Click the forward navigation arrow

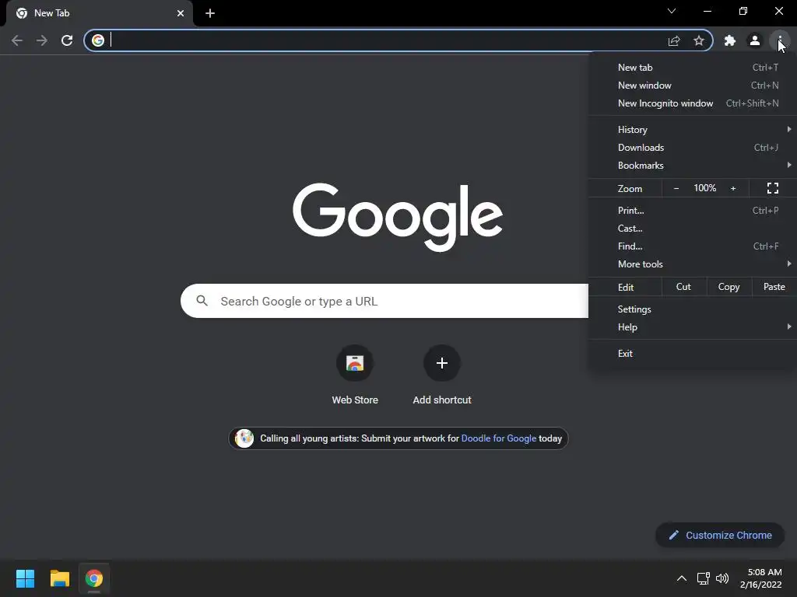click(x=42, y=40)
